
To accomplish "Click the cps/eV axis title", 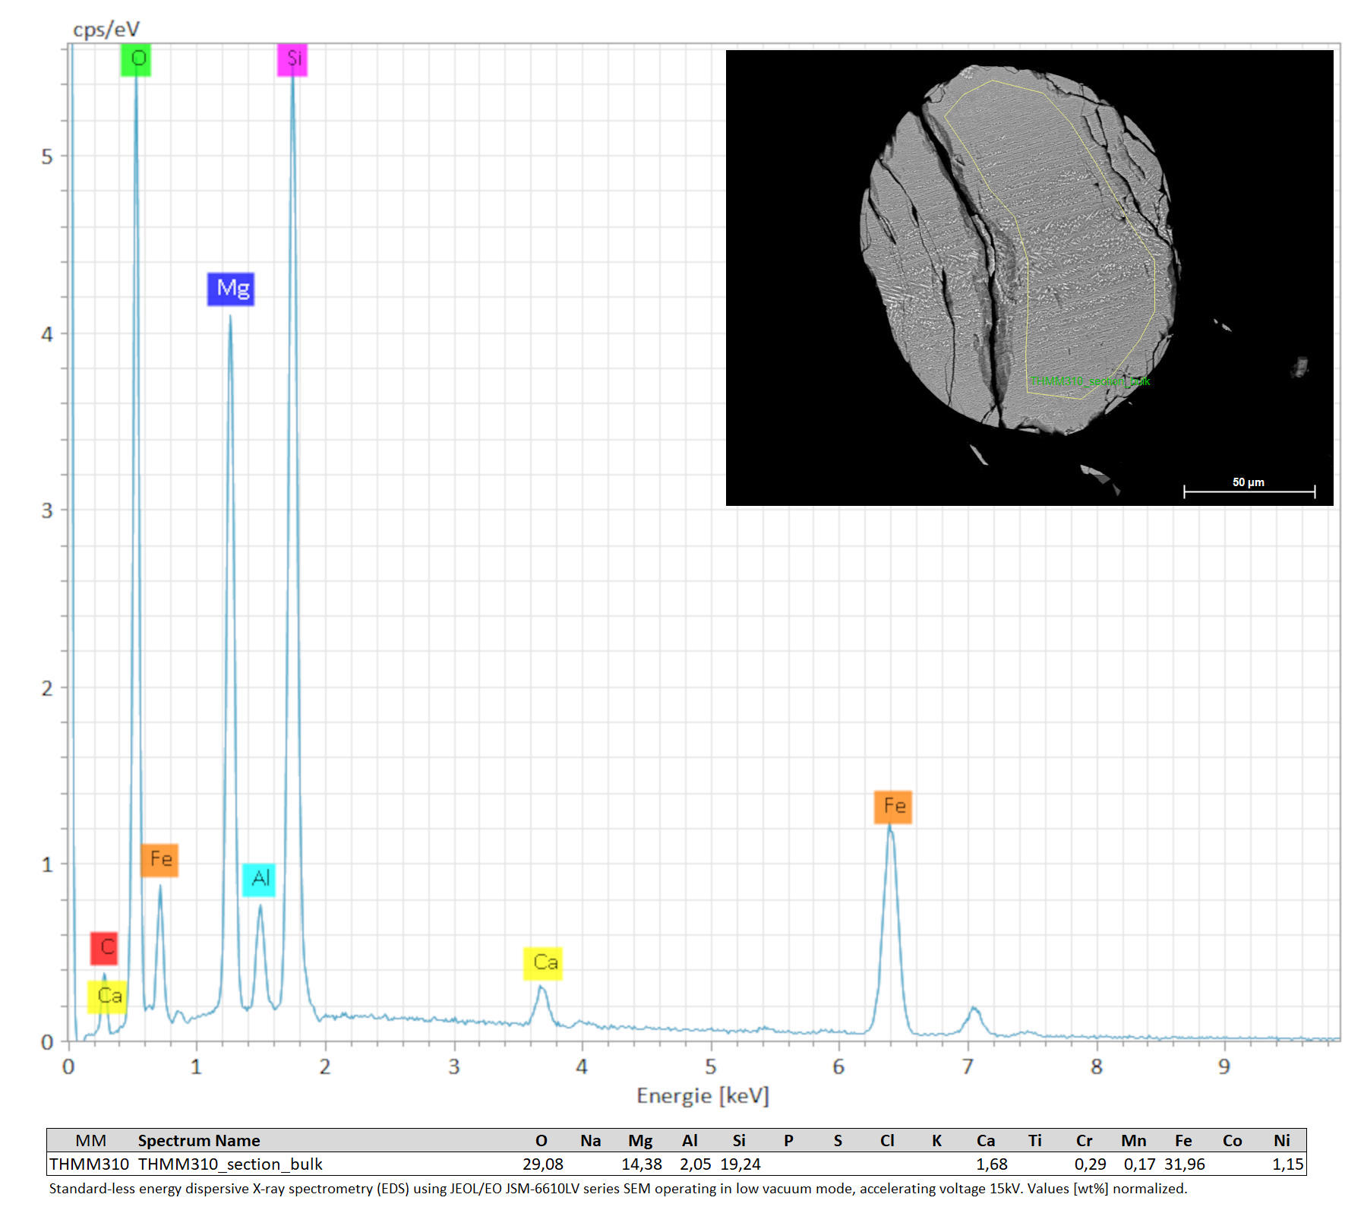I will [x=106, y=30].
